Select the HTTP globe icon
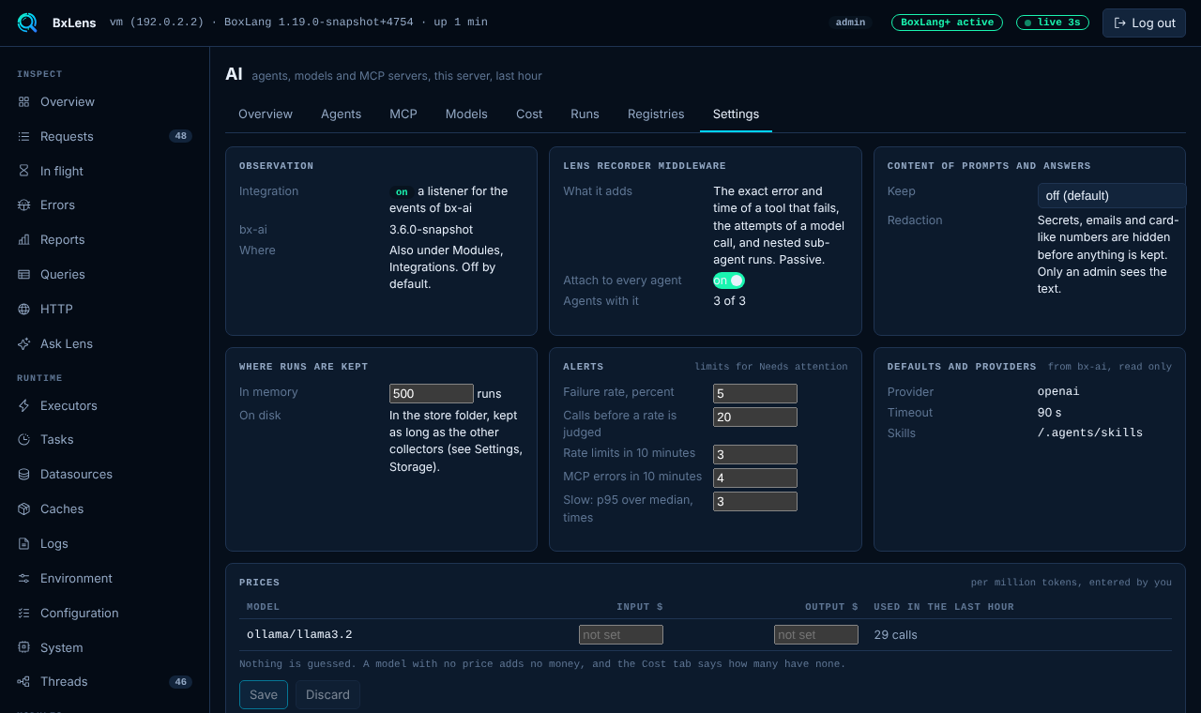Screen dimensions: 1201x713 click(24, 309)
